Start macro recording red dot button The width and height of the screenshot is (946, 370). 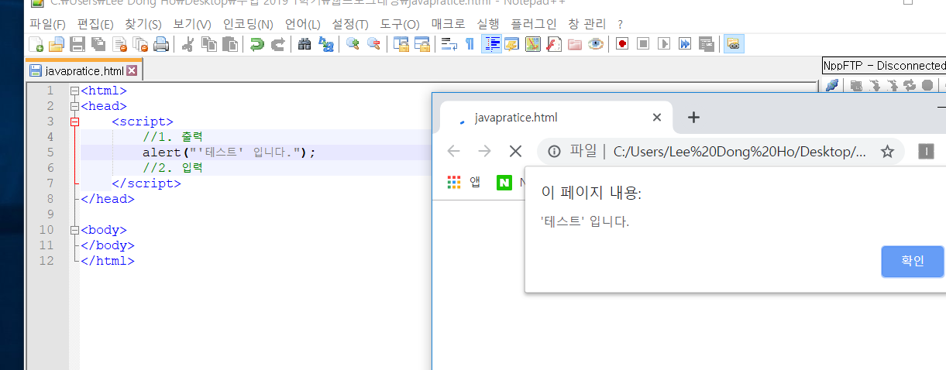(x=621, y=44)
